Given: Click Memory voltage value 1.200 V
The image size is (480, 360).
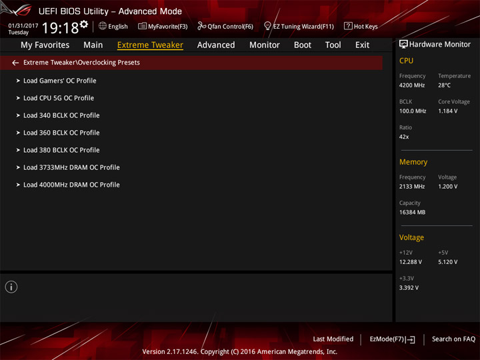Looking at the screenshot, I should (x=448, y=187).
